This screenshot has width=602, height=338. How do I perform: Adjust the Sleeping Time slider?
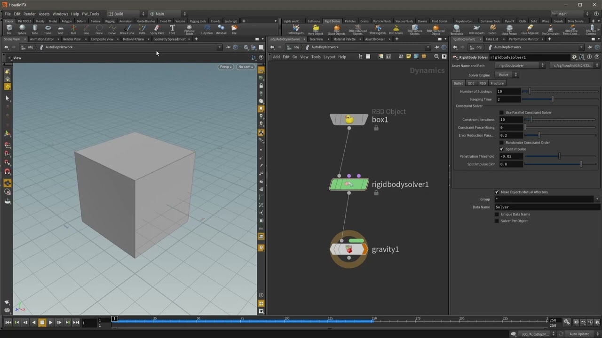click(x=560, y=100)
